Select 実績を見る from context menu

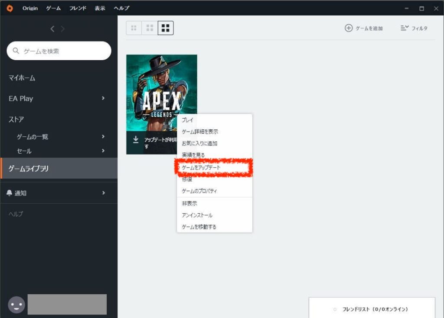coord(215,155)
